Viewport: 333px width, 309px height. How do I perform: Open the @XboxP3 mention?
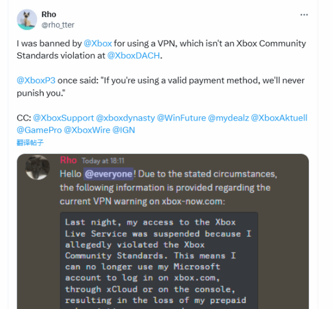point(36,81)
